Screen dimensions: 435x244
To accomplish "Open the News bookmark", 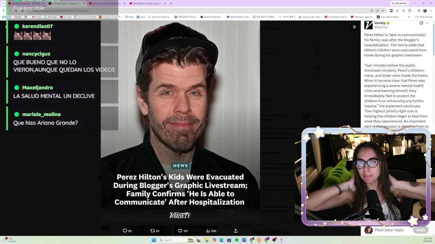I will (141, 17).
